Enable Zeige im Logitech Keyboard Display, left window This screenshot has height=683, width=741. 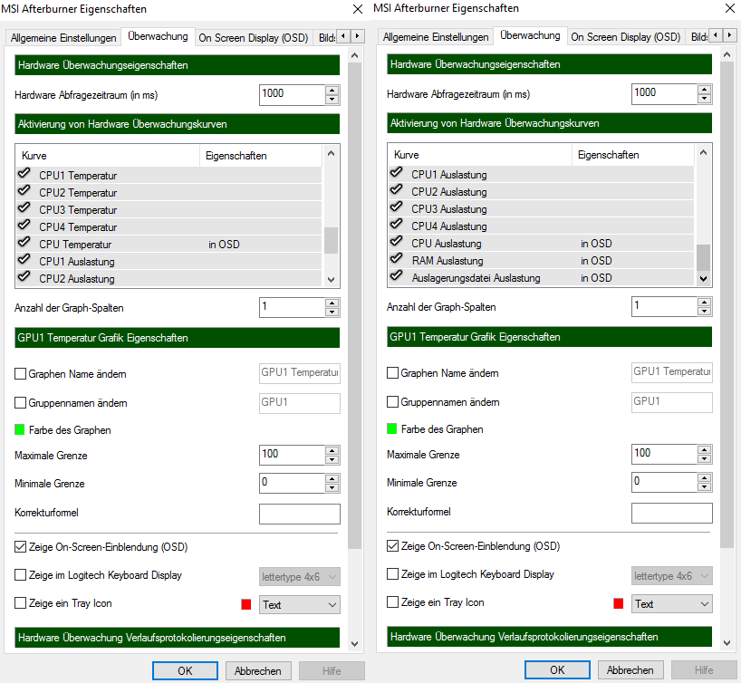pyautogui.click(x=20, y=575)
